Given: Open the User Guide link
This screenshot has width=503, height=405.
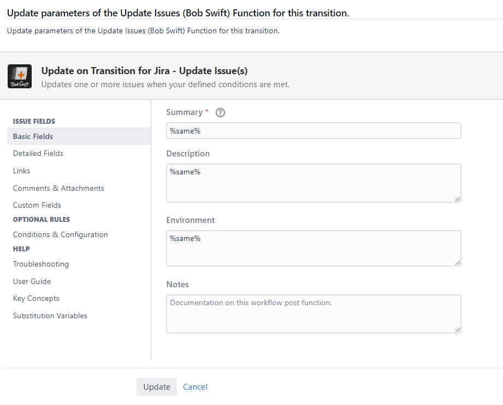Looking at the screenshot, I should coord(32,281).
